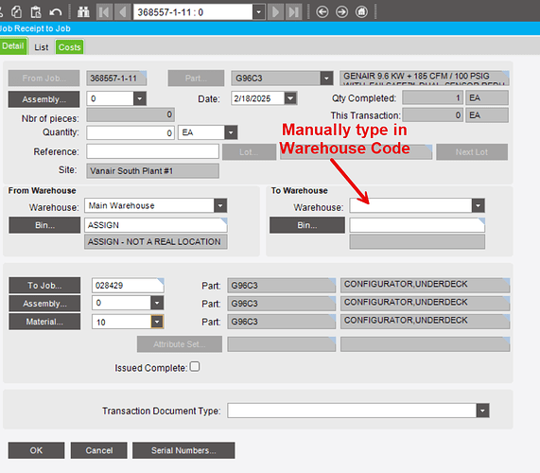Click the copy icon in toolbar

[x=16, y=12]
